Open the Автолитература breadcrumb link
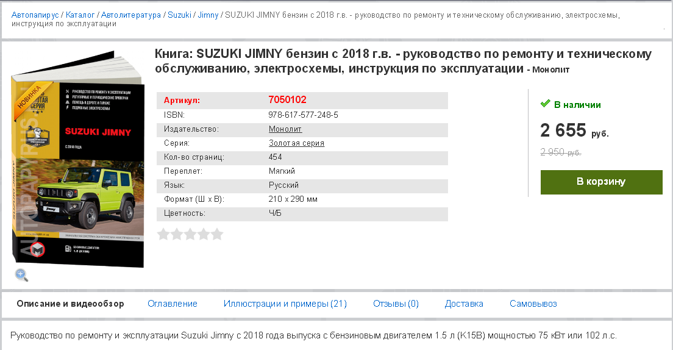 coord(131,15)
